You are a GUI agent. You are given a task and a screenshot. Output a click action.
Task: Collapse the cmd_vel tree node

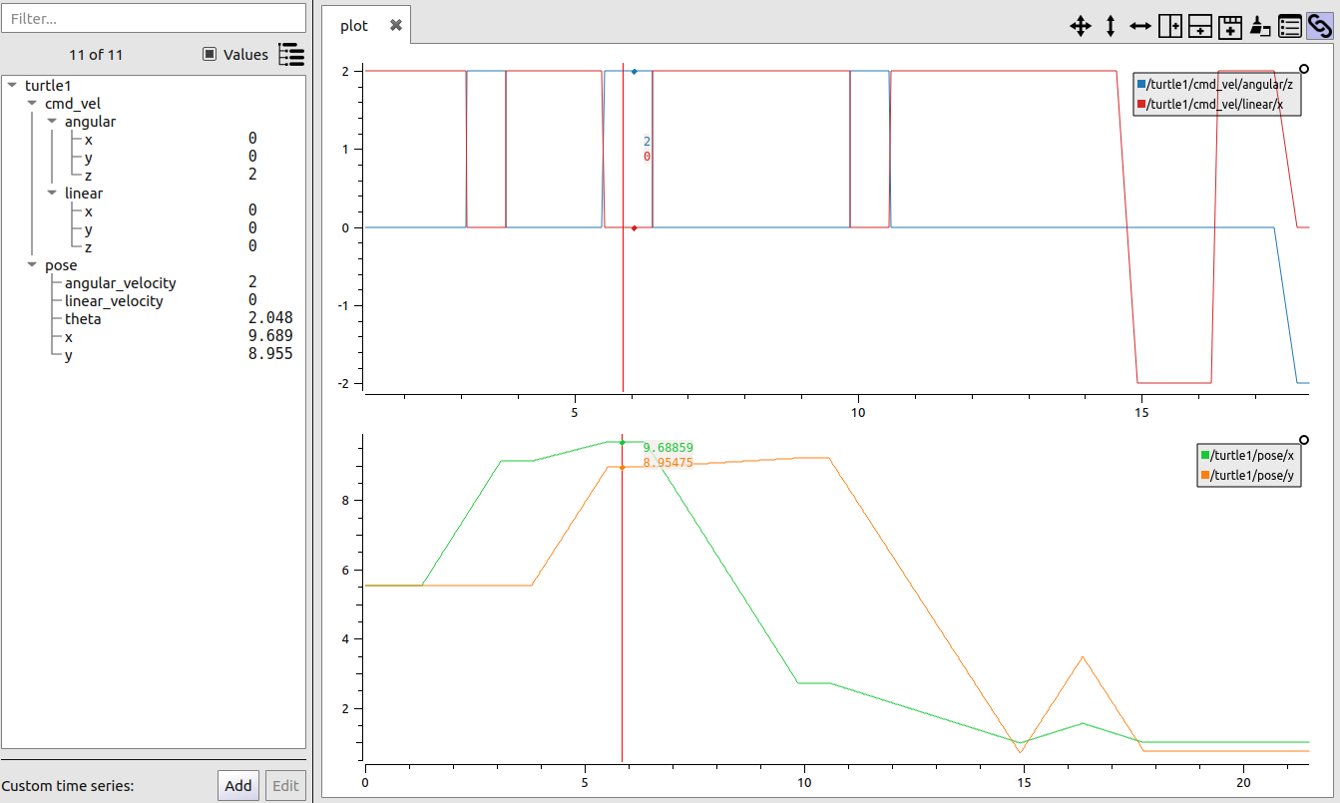click(x=32, y=104)
